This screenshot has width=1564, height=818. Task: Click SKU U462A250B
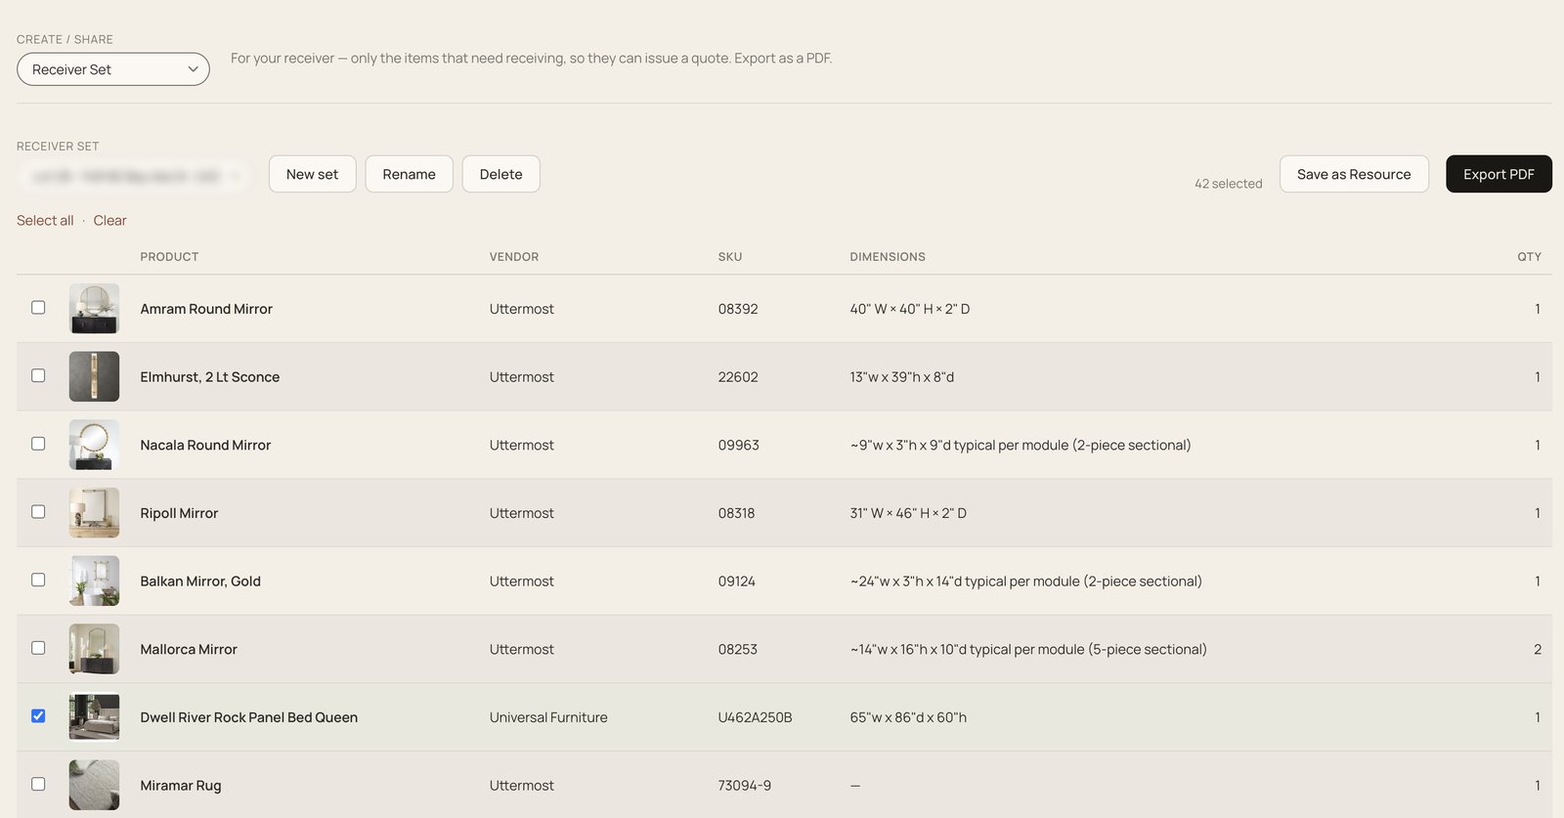coord(756,717)
